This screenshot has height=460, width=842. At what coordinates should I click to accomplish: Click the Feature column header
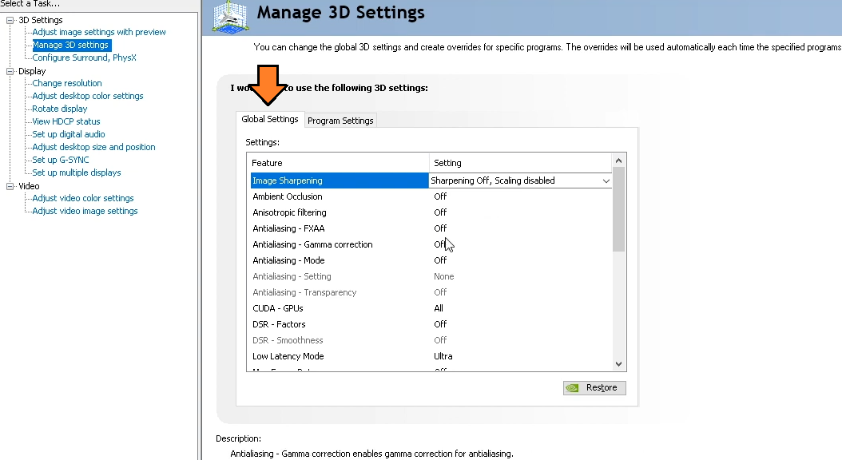point(338,163)
